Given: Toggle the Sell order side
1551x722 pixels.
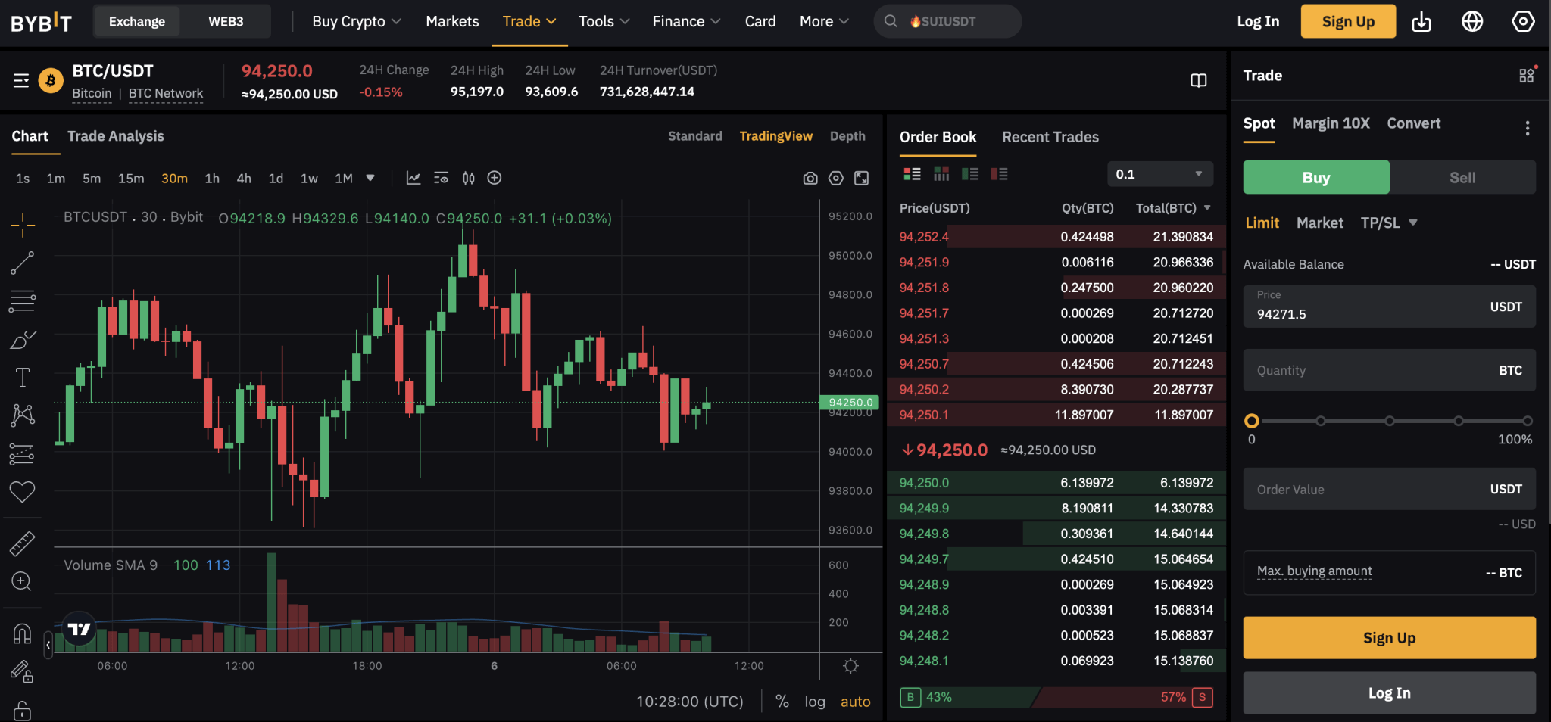Looking at the screenshot, I should point(1462,178).
